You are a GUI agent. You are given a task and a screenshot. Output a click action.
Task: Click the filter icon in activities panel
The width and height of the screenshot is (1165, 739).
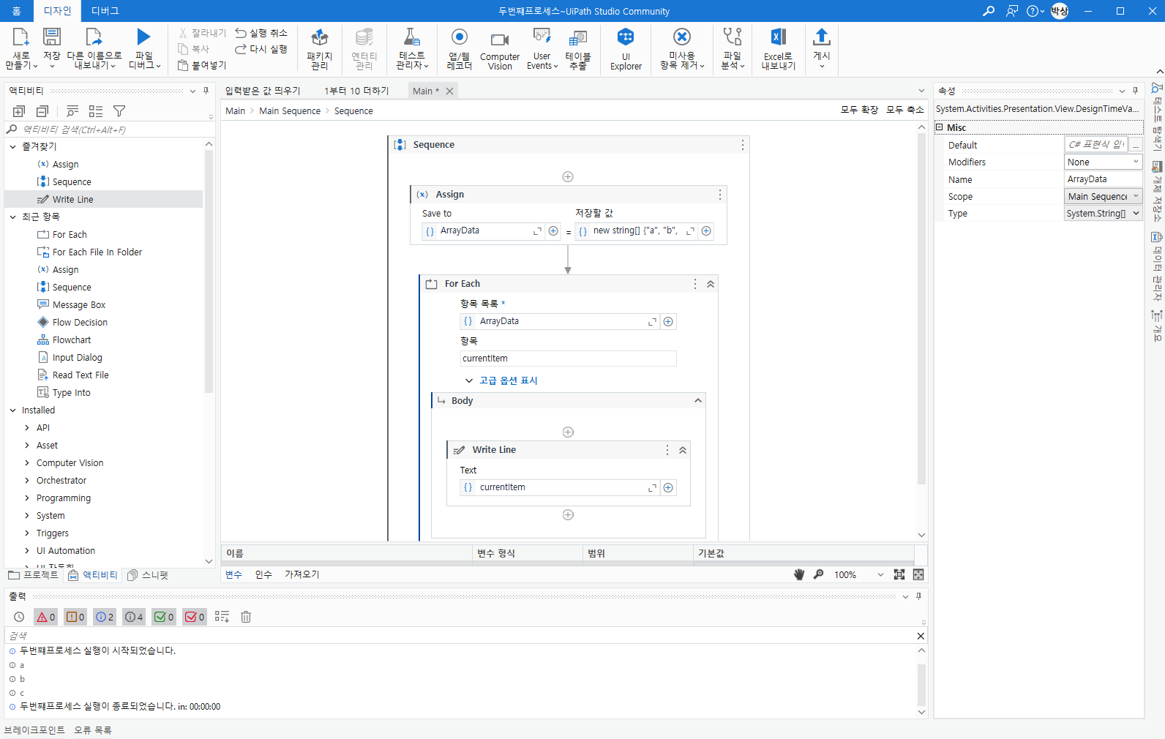[119, 111]
